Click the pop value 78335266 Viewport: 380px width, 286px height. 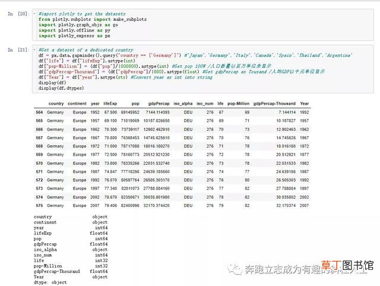tap(130, 163)
